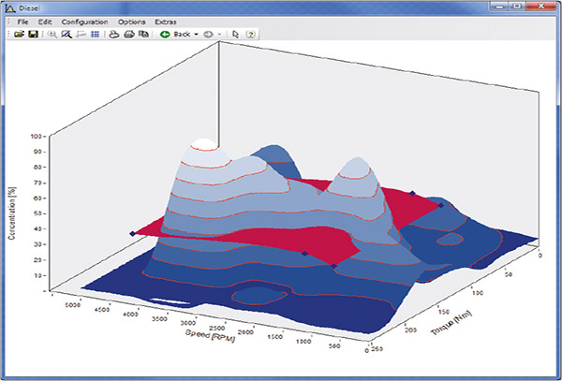Click the grey Forward arrow button

(209, 34)
